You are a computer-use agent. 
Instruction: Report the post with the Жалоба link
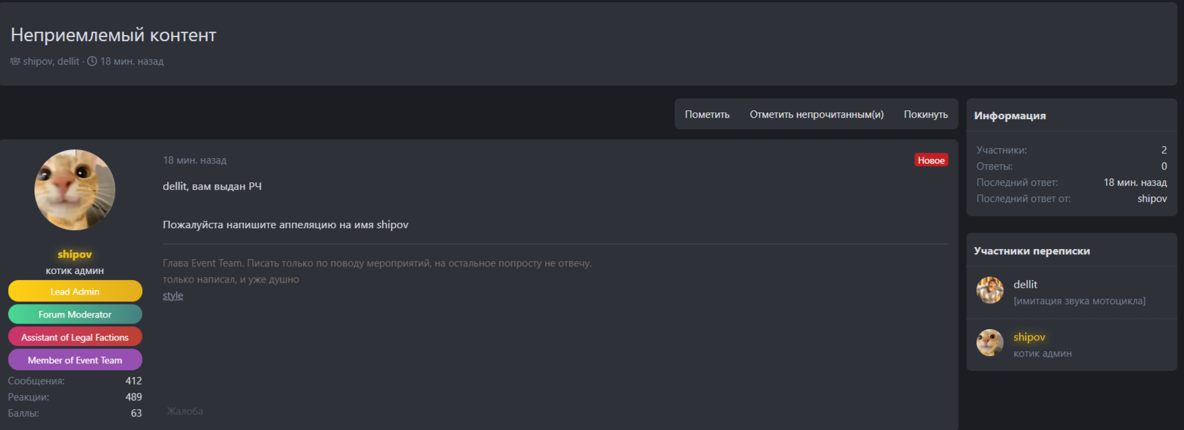(x=185, y=411)
